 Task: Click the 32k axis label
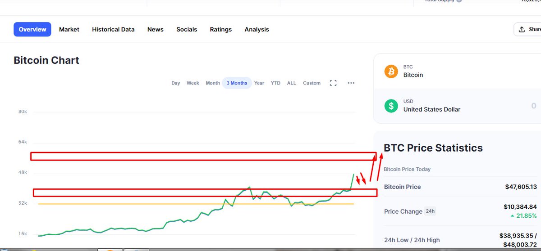(x=23, y=203)
